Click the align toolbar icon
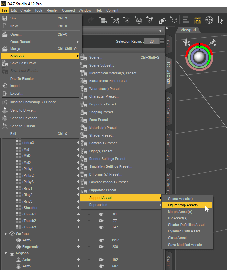This screenshot has height=270, width=227. click(185, 20)
